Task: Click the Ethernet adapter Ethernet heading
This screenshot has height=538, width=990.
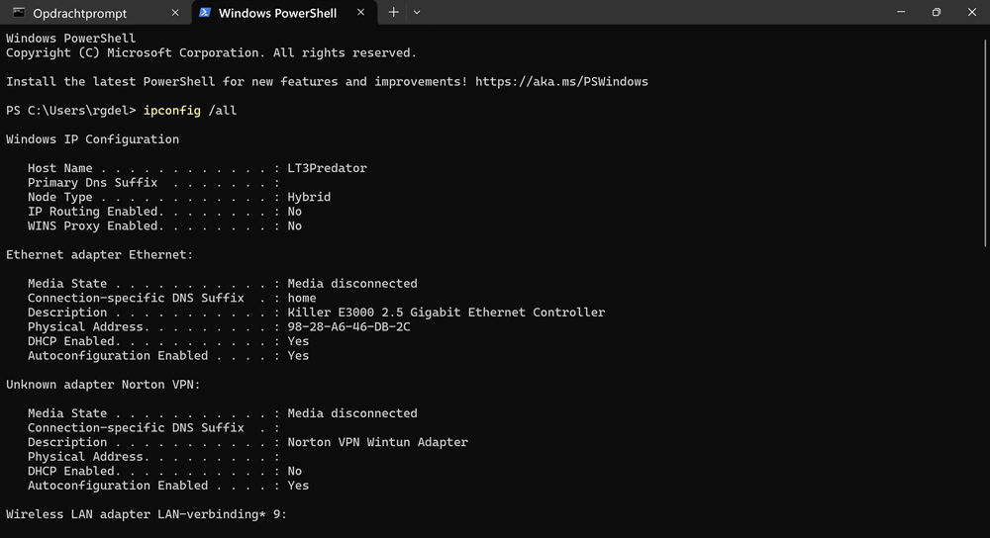Action: click(100, 255)
